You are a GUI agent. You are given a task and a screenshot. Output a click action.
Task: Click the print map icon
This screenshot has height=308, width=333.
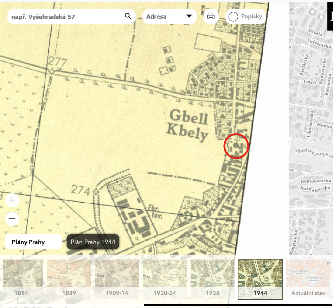pyautogui.click(x=211, y=16)
